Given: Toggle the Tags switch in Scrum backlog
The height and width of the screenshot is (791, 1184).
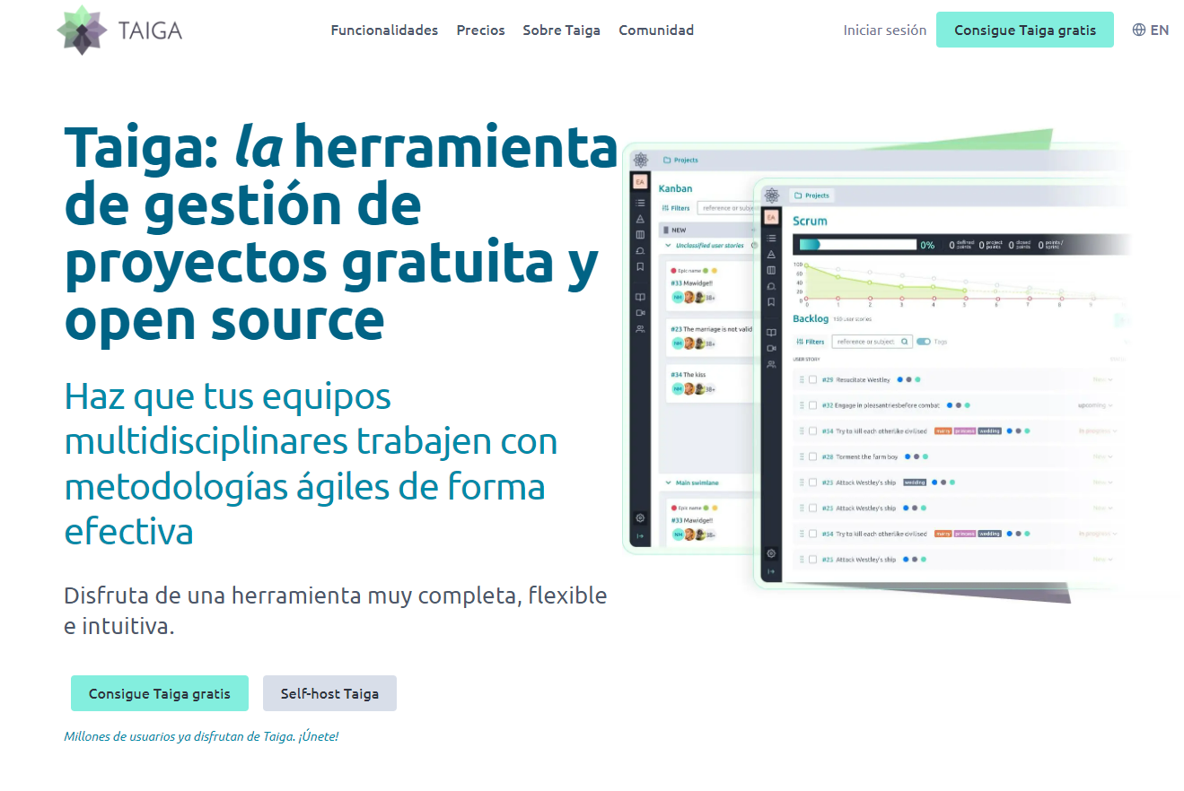Looking at the screenshot, I should pos(923,342).
